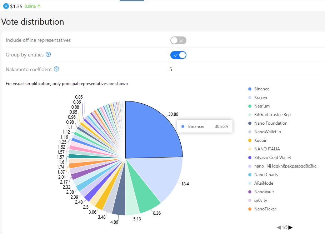Click the 8.36 data label
325x234 pixels.
157,213
